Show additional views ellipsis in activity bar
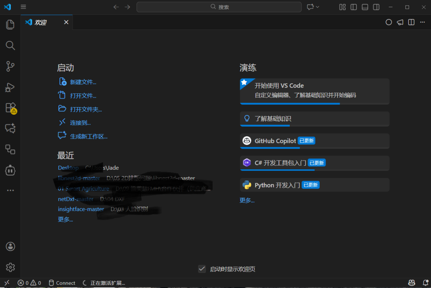Image resolution: width=431 pixels, height=288 pixels. (10, 190)
